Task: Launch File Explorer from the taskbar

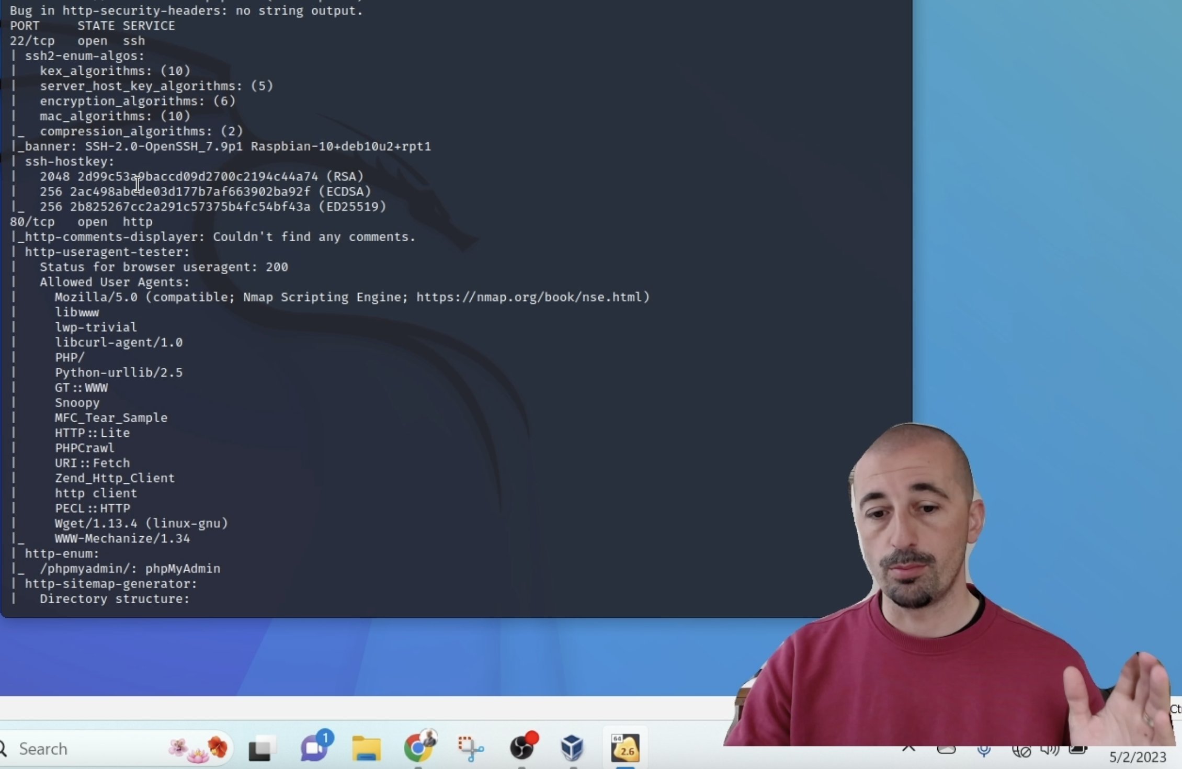Action: click(366, 749)
